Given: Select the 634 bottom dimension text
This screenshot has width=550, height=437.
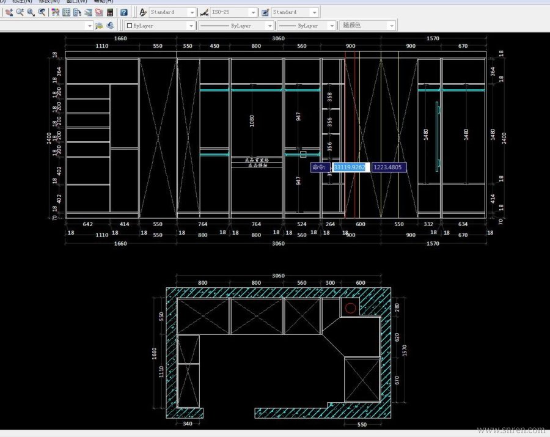Looking at the screenshot, I should pos(463,224).
